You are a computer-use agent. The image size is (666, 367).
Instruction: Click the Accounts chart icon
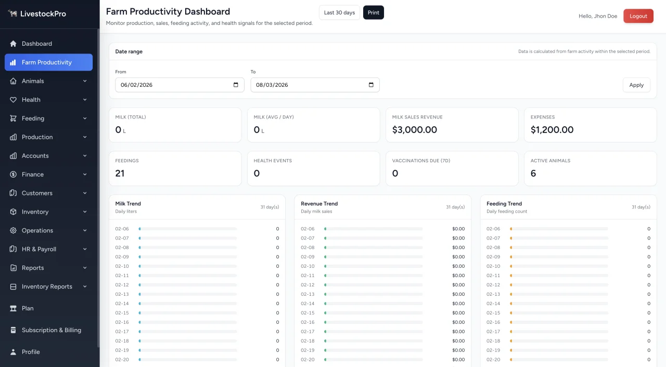13,156
